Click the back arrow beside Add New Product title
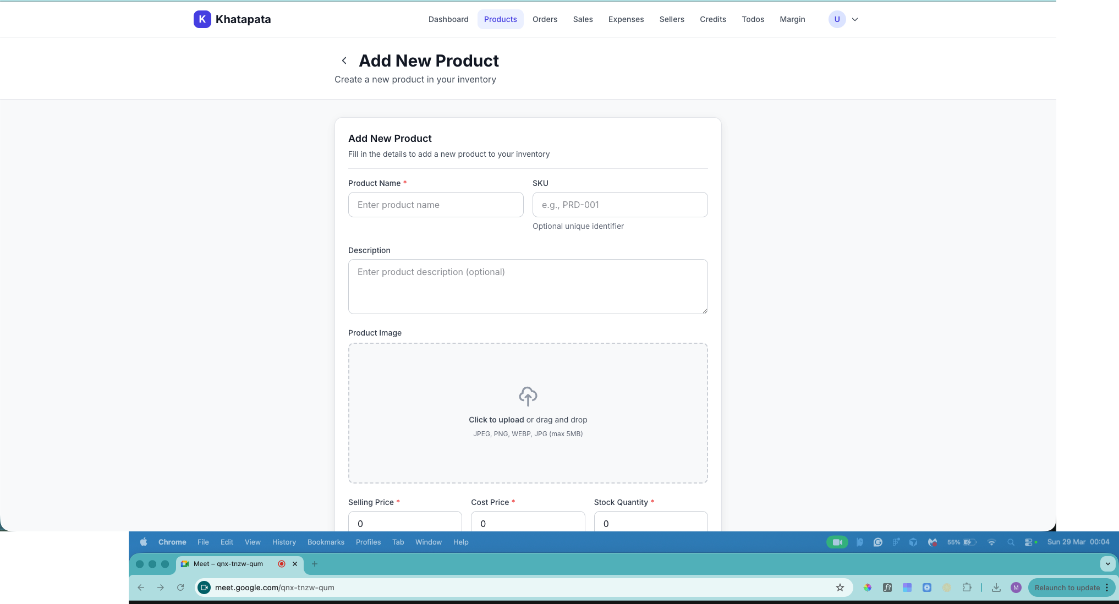This screenshot has height=604, width=1119. click(344, 61)
